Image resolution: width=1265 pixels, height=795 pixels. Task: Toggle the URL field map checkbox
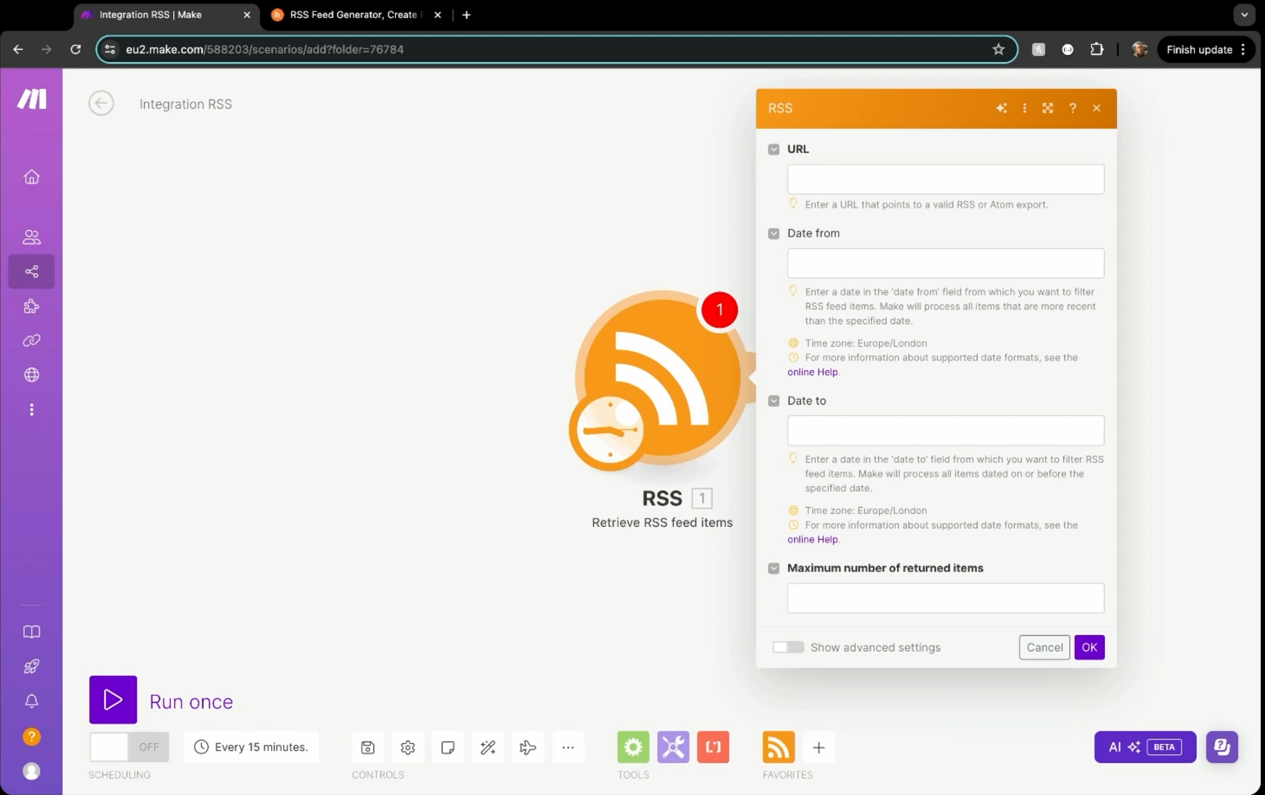[x=773, y=149]
